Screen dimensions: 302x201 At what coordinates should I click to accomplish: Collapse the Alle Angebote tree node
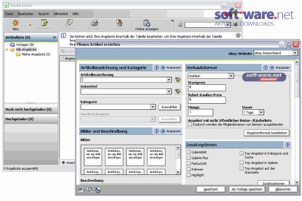pyautogui.click(x=7, y=49)
